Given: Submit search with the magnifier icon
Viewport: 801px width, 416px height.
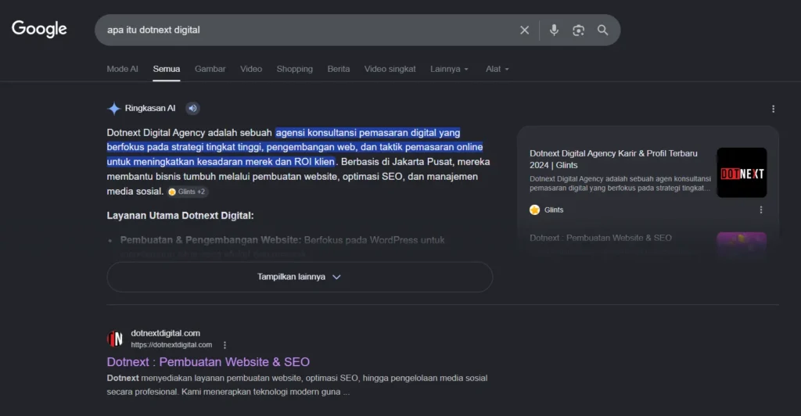Looking at the screenshot, I should (603, 30).
